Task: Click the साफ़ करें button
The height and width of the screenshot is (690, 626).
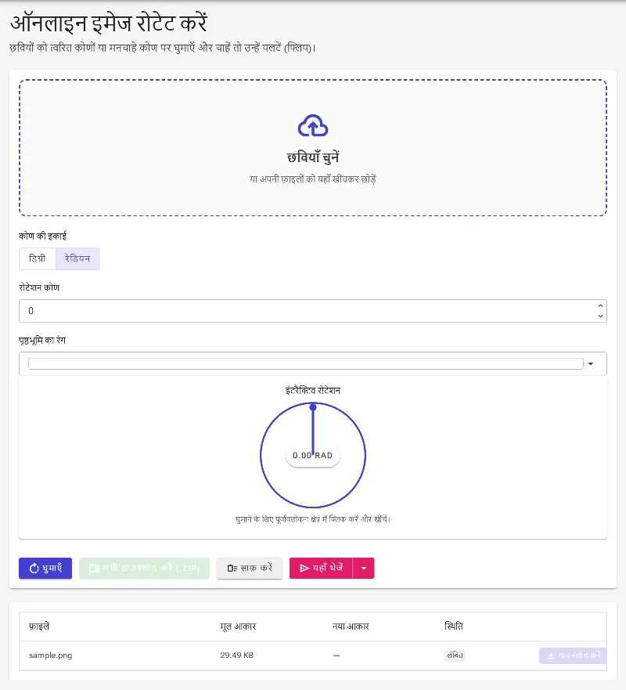Action: coord(250,568)
